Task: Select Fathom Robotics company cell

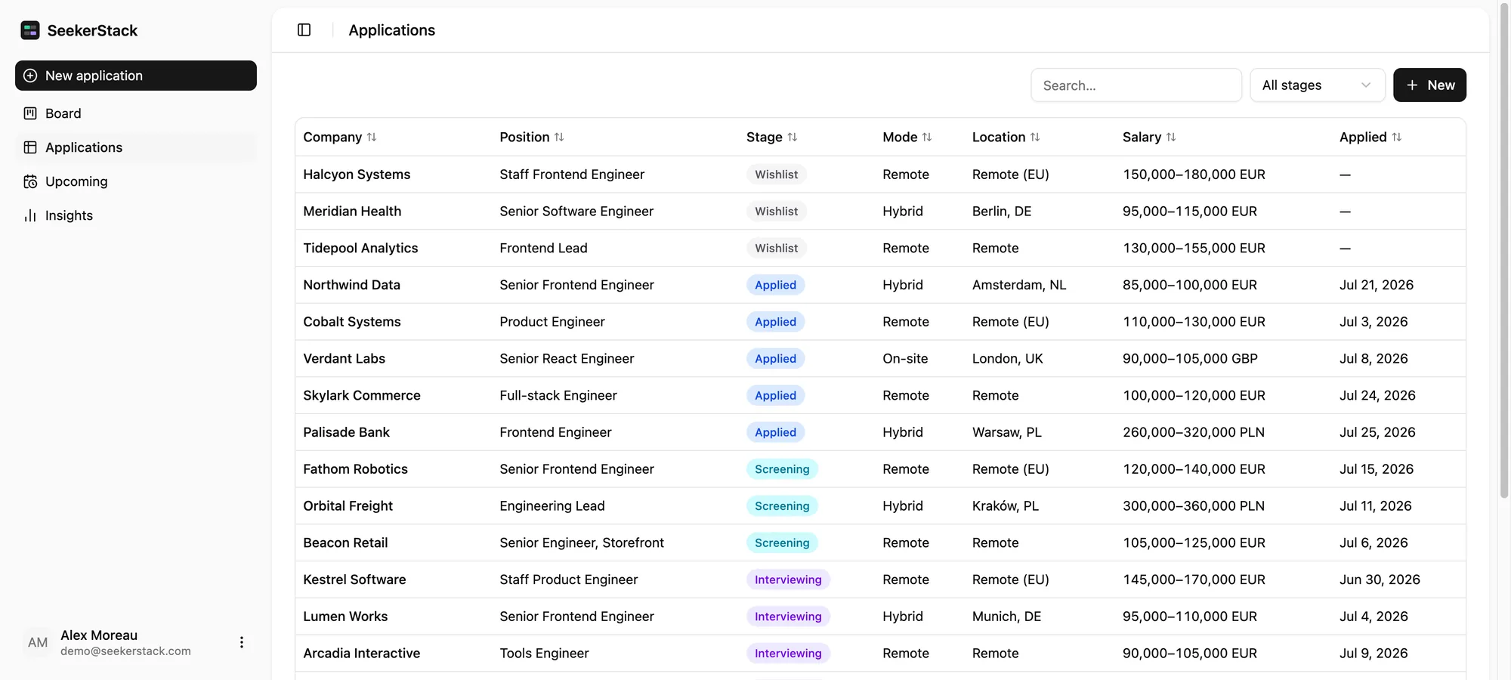Action: coord(355,469)
